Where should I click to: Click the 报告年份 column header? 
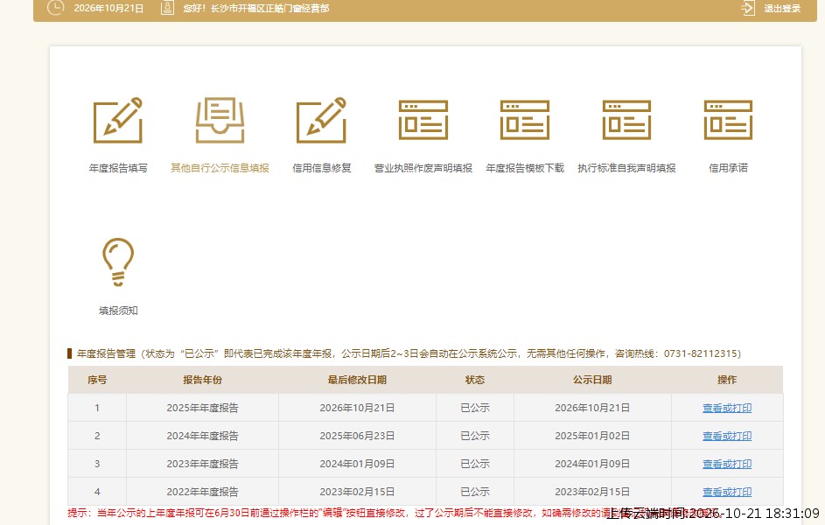click(203, 380)
